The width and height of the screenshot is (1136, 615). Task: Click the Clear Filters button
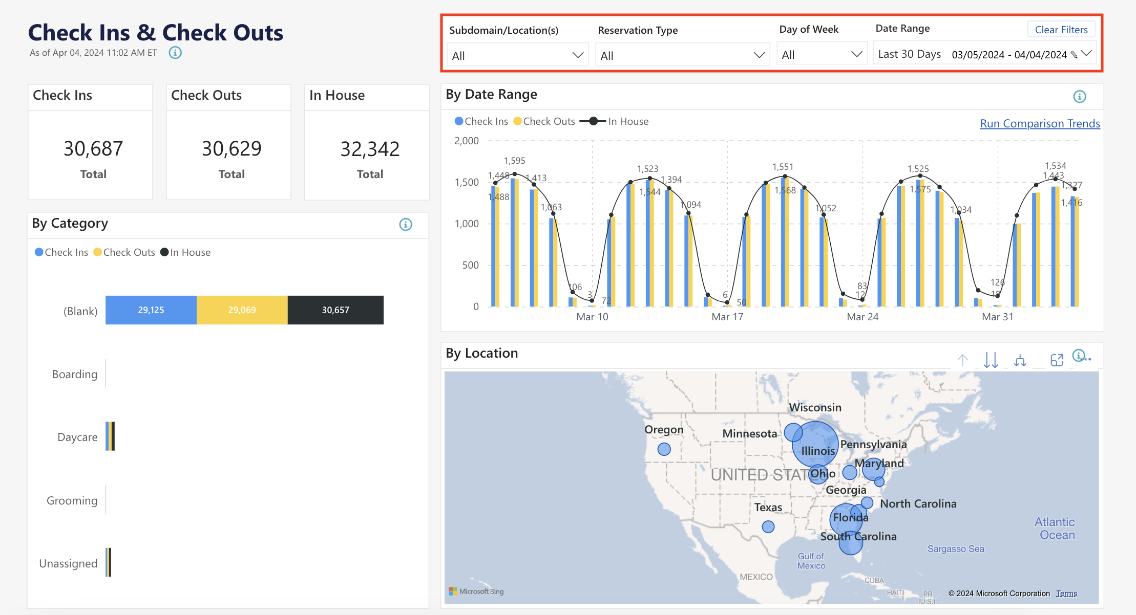pyautogui.click(x=1061, y=29)
